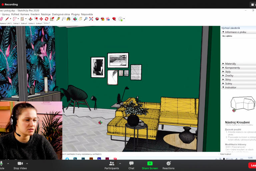Switch to Scéna 7 tab
Image resolution: width=256 pixels, height=171 pixels.
pos(47,23)
